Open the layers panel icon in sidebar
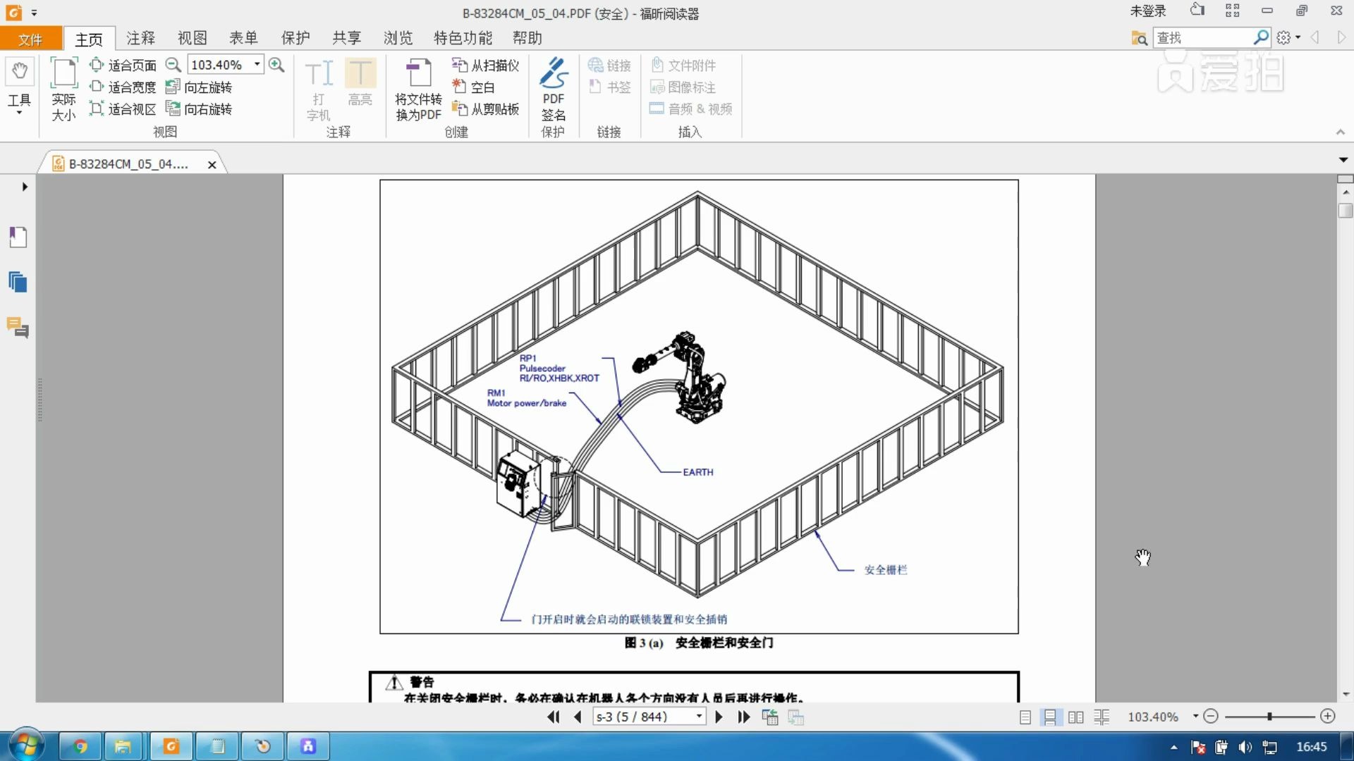Viewport: 1354px width, 761px height. point(18,283)
